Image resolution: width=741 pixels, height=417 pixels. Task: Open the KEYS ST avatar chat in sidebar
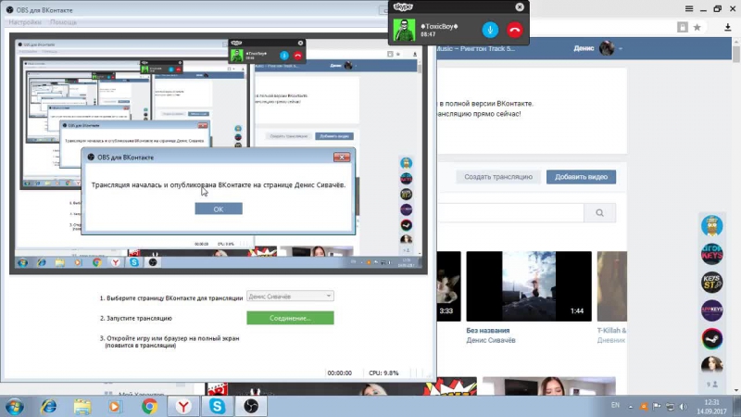(711, 283)
